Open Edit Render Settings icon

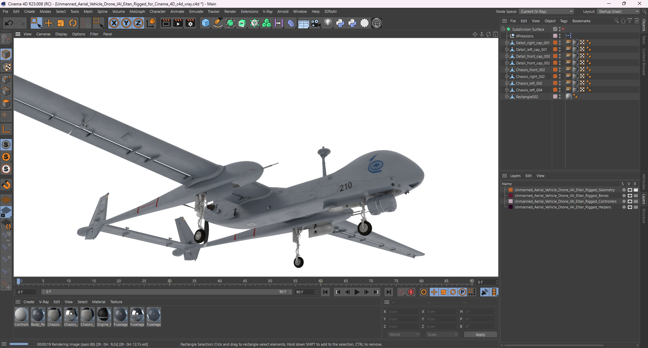[191, 23]
